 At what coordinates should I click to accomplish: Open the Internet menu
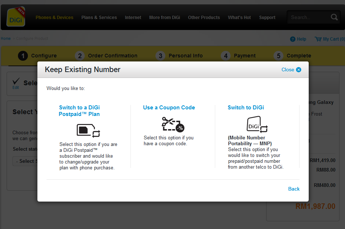click(x=133, y=18)
